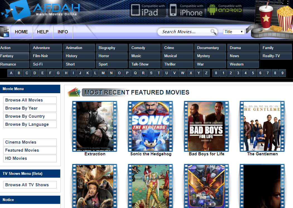Click the Sonic the Hedgehog title link
This screenshot has width=293, height=208.
point(151,154)
